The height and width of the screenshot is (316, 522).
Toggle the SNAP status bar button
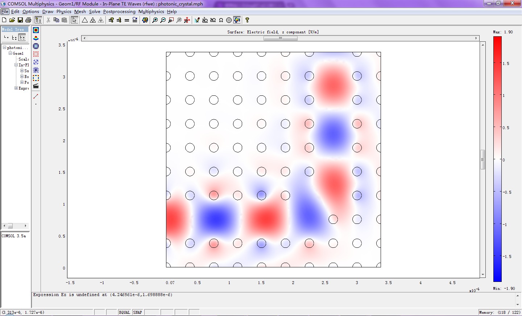[137, 312]
